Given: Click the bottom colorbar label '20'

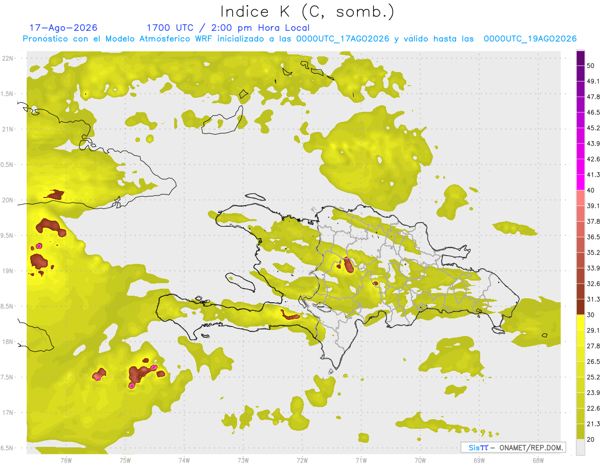Looking at the screenshot, I should pos(591,440).
